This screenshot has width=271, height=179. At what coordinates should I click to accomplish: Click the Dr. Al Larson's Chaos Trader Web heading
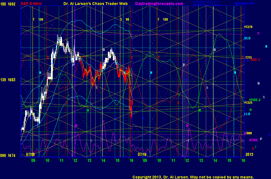pos(95,4)
